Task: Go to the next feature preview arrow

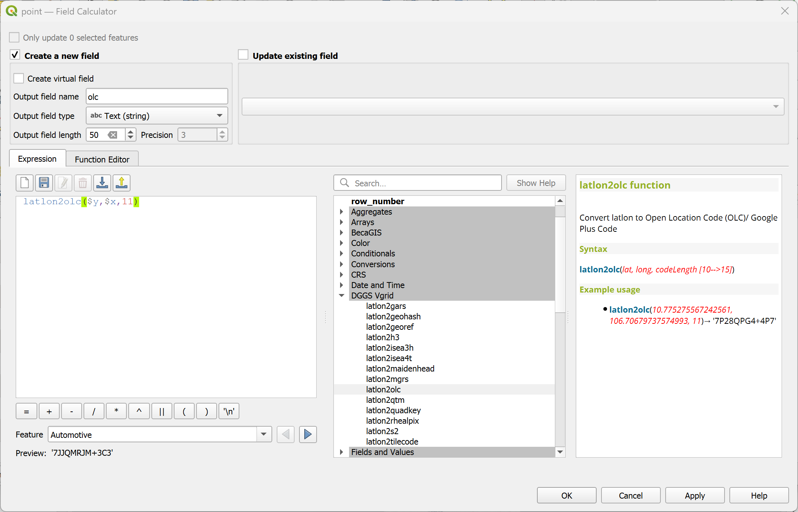Action: click(x=308, y=434)
